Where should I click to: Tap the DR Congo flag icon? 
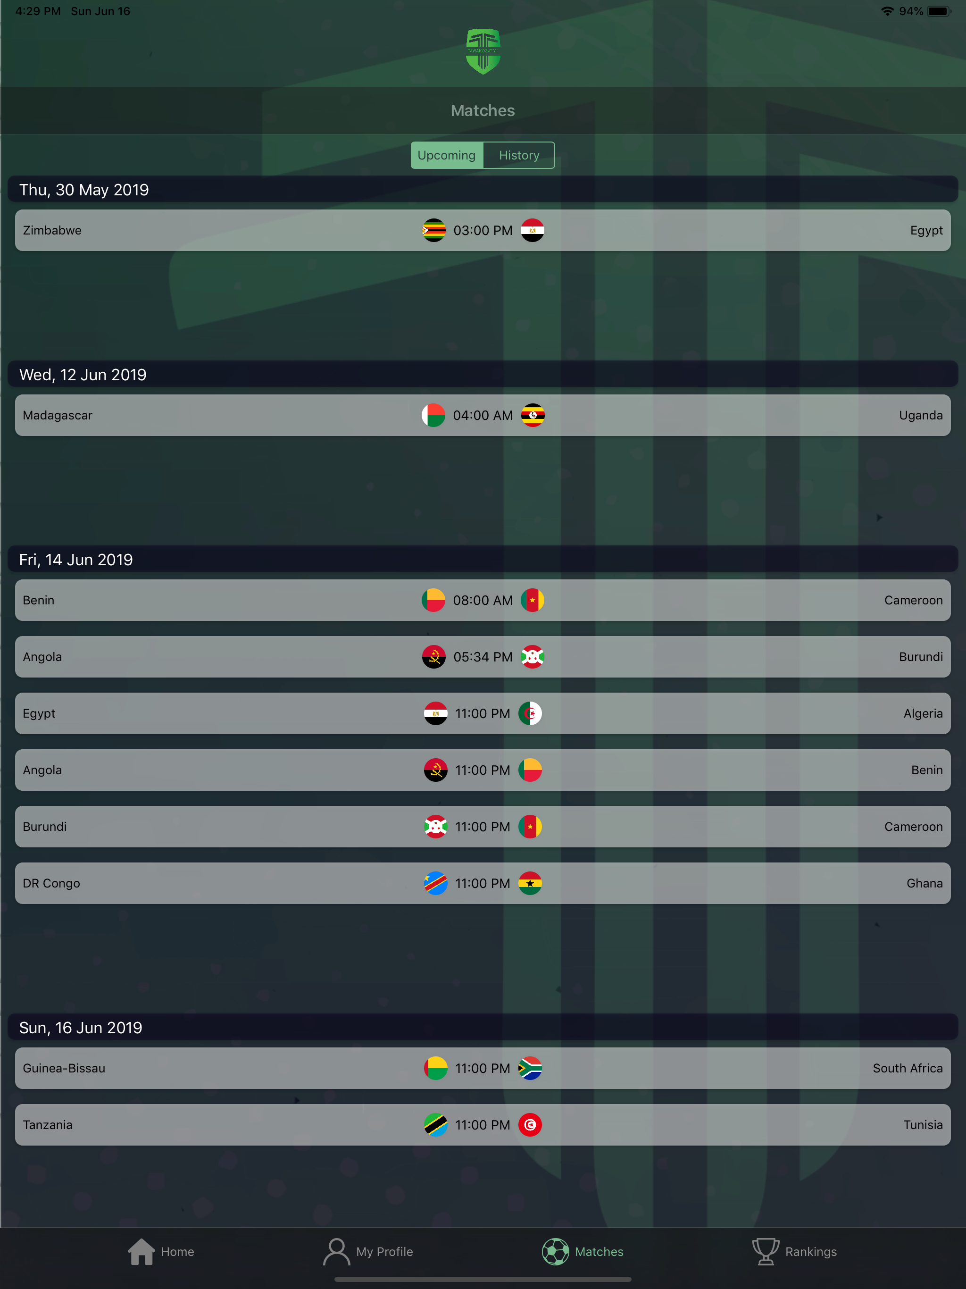436,883
